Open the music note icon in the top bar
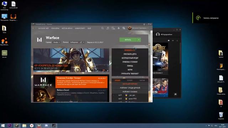The image size is (228, 128). [108, 28]
